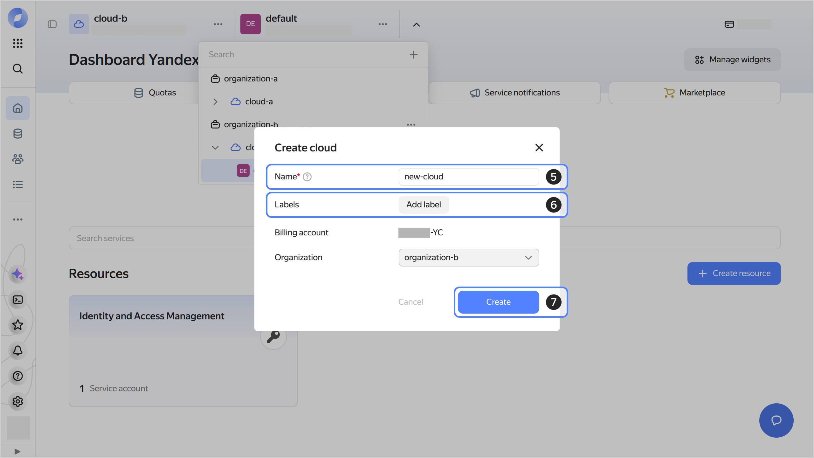Open the all services grid icon
The height and width of the screenshot is (458, 814).
pyautogui.click(x=18, y=44)
